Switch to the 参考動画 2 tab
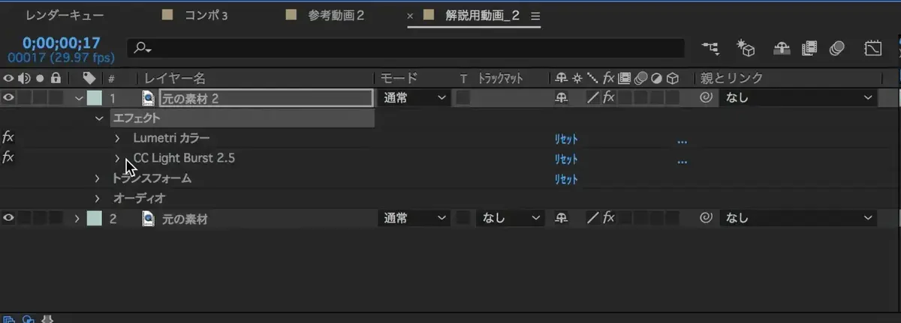The image size is (901, 323). (336, 16)
